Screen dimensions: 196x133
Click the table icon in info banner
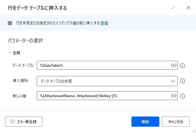tap(10, 23)
